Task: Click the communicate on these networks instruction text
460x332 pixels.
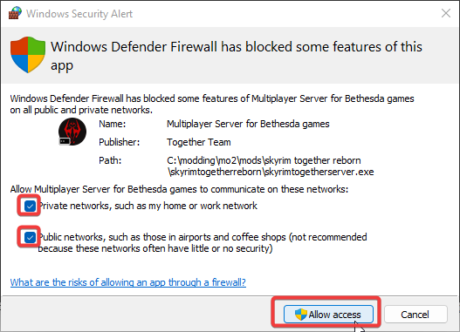Action: tap(179, 189)
